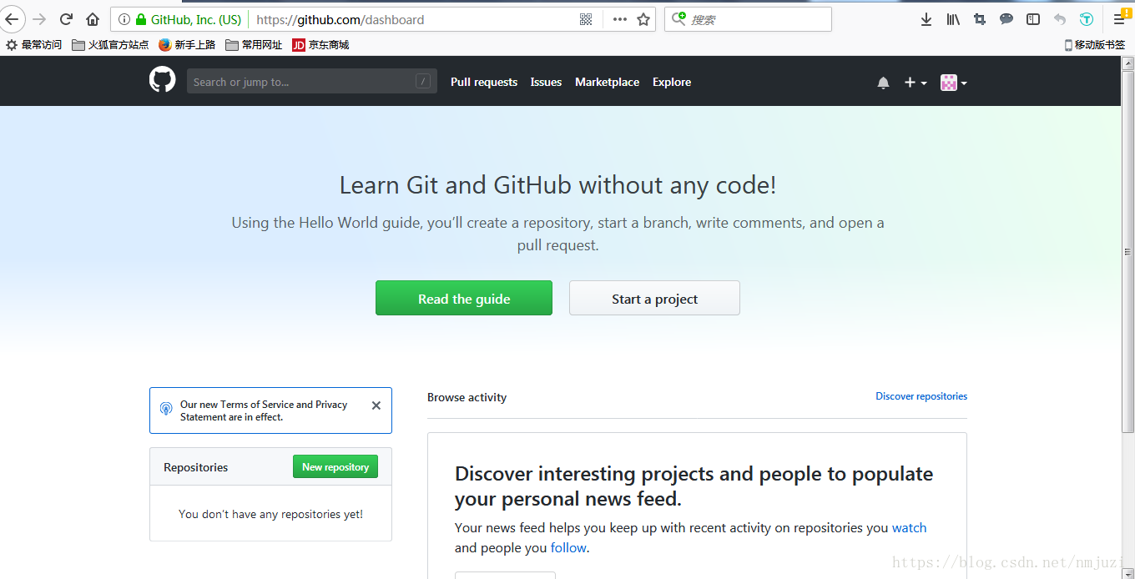Open the Firefox hamburger menu
This screenshot has height=579, width=1135.
coord(1119,19)
